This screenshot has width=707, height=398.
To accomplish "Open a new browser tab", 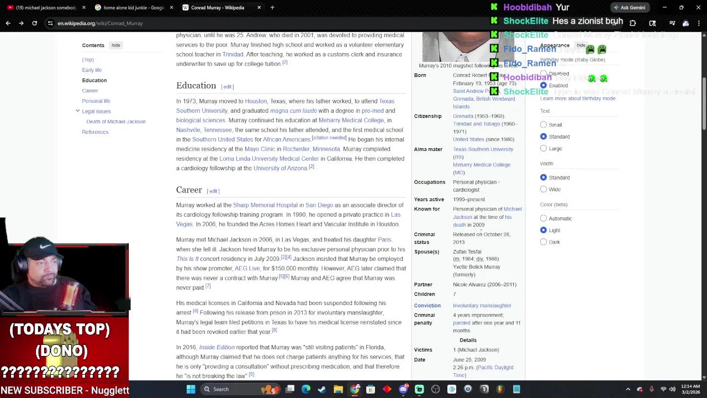I will tap(272, 8).
